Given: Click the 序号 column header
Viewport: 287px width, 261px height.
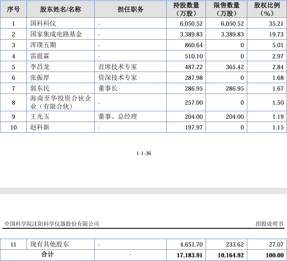Looking at the screenshot, I should (13, 10).
